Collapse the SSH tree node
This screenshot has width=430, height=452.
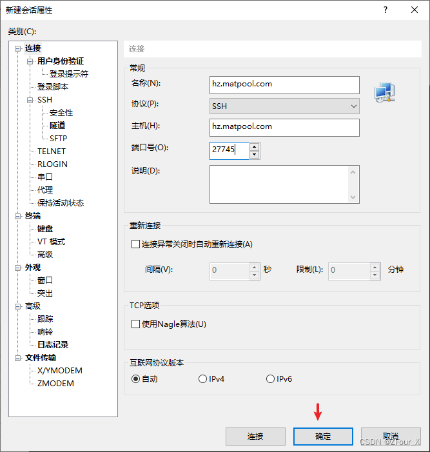[x=30, y=100]
